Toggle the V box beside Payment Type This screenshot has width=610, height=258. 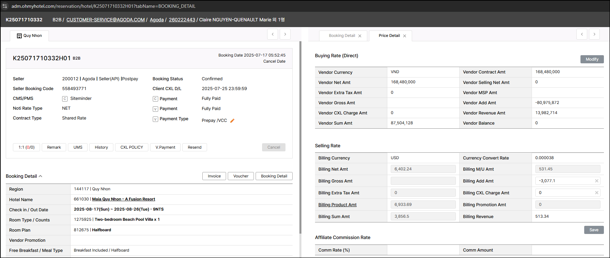click(155, 119)
